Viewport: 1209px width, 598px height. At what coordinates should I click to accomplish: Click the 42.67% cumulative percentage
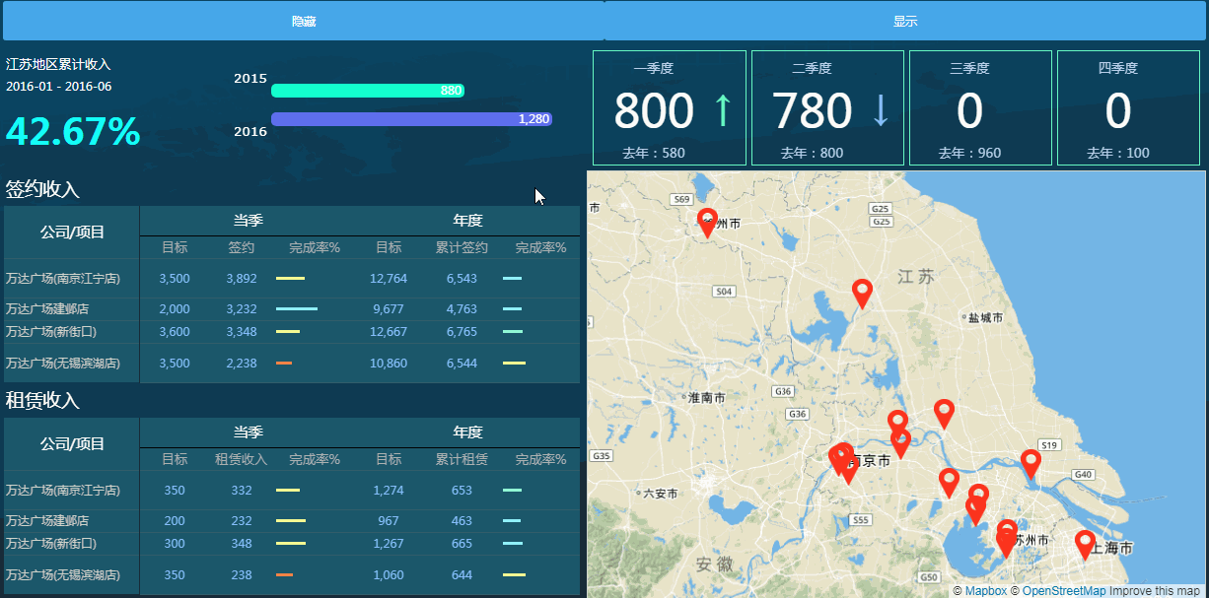click(73, 132)
